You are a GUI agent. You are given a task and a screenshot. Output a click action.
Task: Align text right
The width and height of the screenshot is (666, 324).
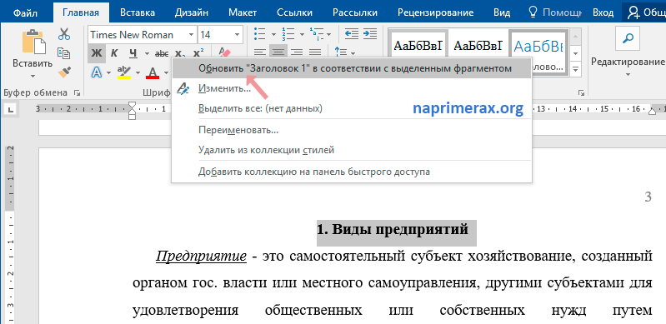[x=297, y=52]
